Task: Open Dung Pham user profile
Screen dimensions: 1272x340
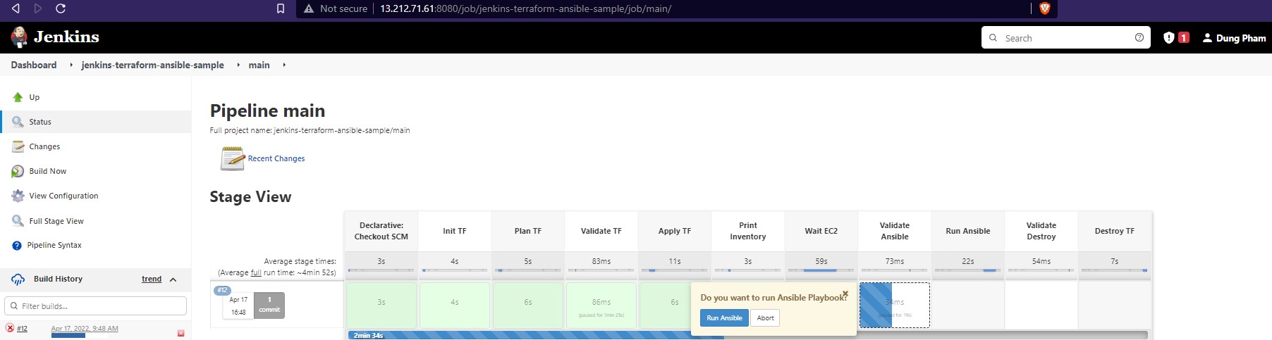Action: coord(1234,38)
